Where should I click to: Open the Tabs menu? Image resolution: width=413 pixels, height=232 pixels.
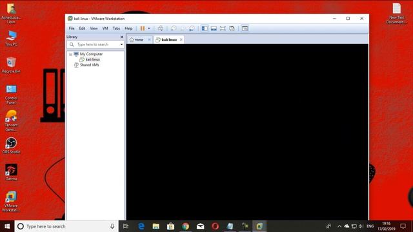coord(116,28)
